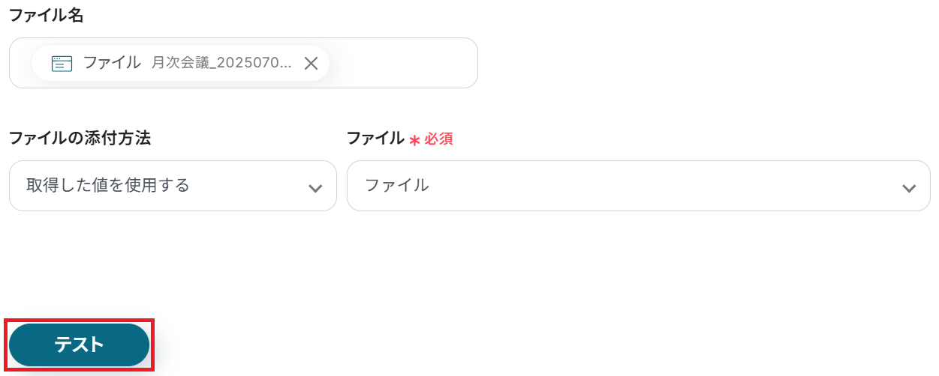Screen dimensions: 939x376
Task: Click the bold ファイル label beside 必須
Action: pyautogui.click(x=375, y=139)
